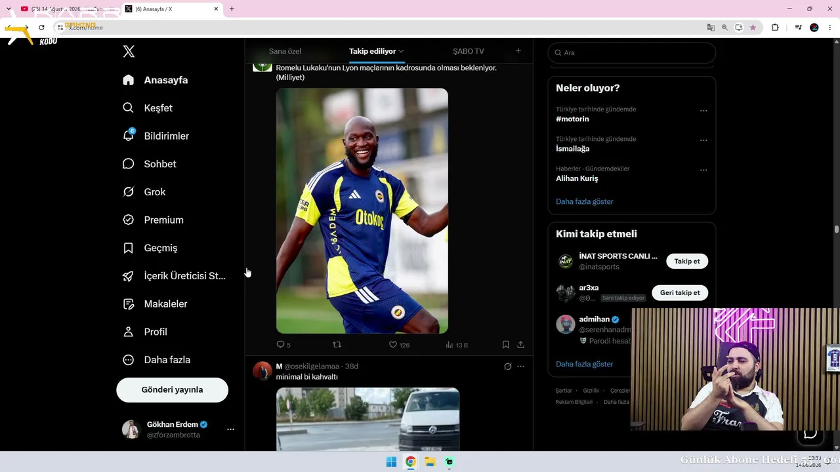This screenshot has width=840, height=472.
Task: Open the white van photo post
Action: point(367,419)
